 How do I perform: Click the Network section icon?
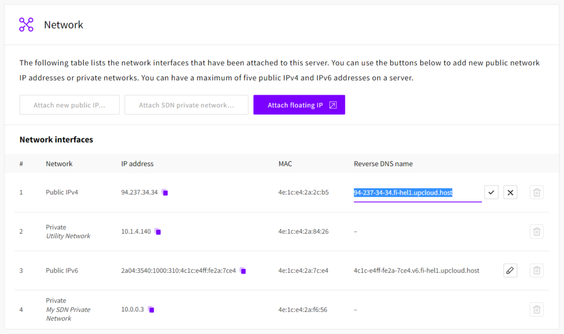pyautogui.click(x=26, y=25)
